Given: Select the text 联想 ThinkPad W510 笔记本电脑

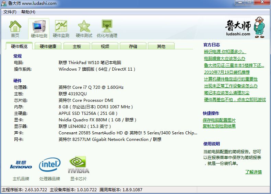Looking at the screenshot, I should point(90,62).
